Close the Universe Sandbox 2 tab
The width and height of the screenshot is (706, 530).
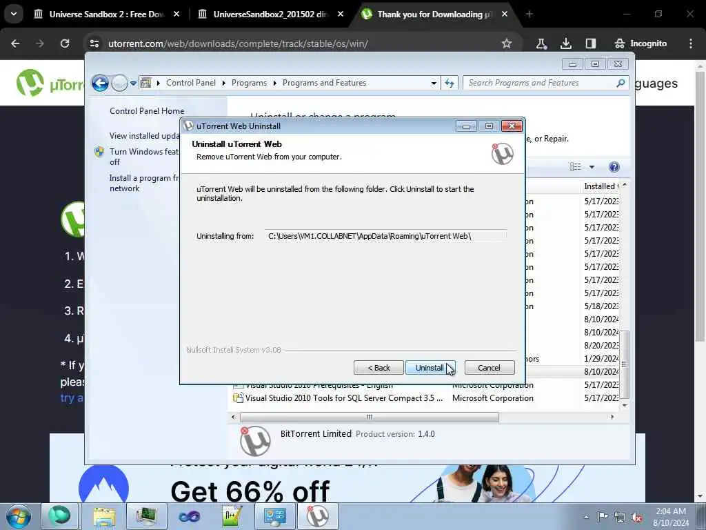coord(176,14)
